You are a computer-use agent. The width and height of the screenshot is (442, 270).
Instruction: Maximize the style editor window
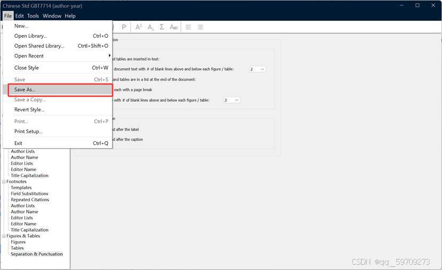(418, 5)
